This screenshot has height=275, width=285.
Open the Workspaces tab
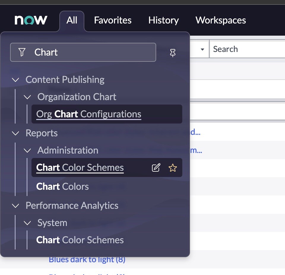pos(221,20)
